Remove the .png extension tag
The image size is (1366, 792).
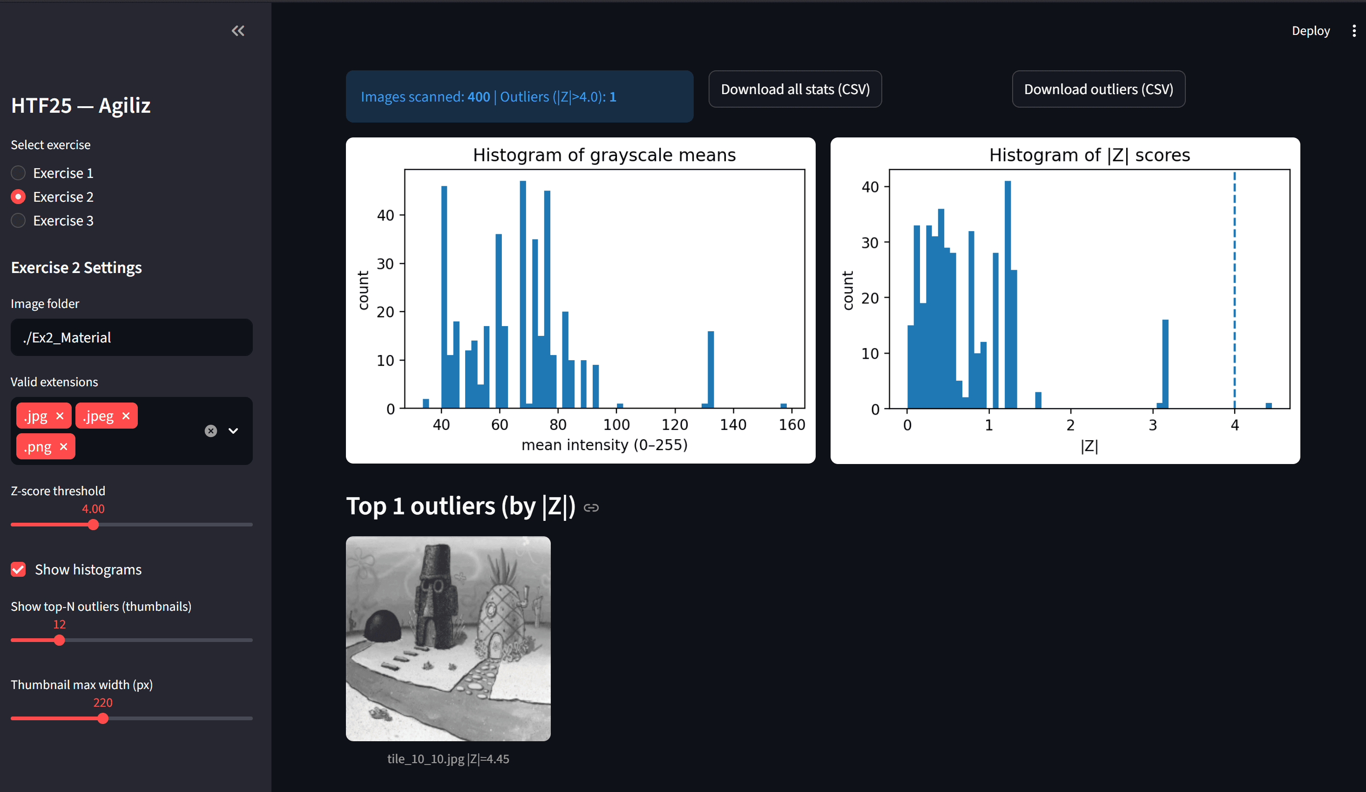point(63,446)
